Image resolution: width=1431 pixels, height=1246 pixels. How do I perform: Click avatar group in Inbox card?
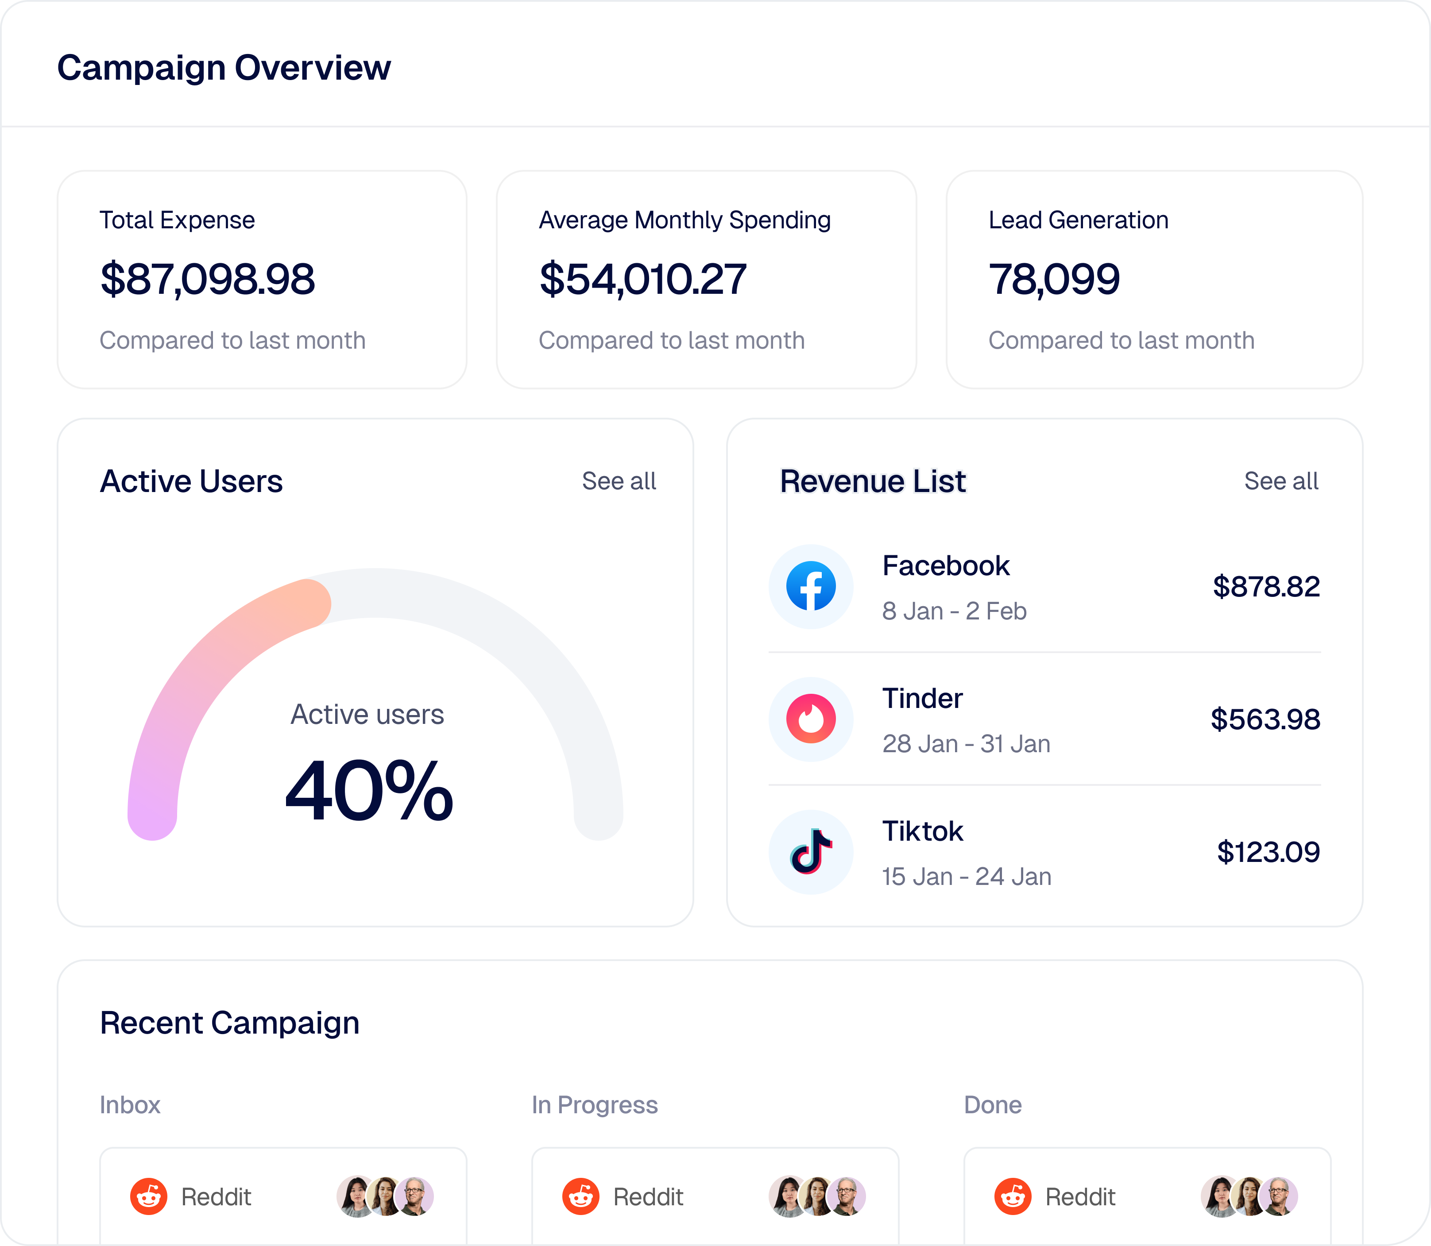pos(385,1196)
